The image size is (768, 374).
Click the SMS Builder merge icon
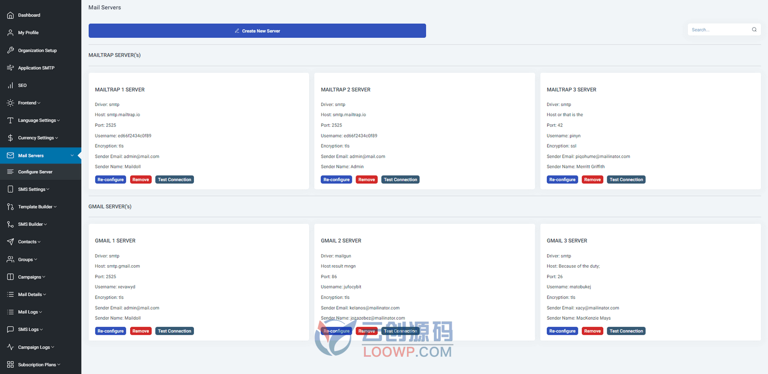coord(10,224)
